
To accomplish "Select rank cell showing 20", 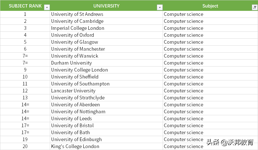I will click(25, 146).
